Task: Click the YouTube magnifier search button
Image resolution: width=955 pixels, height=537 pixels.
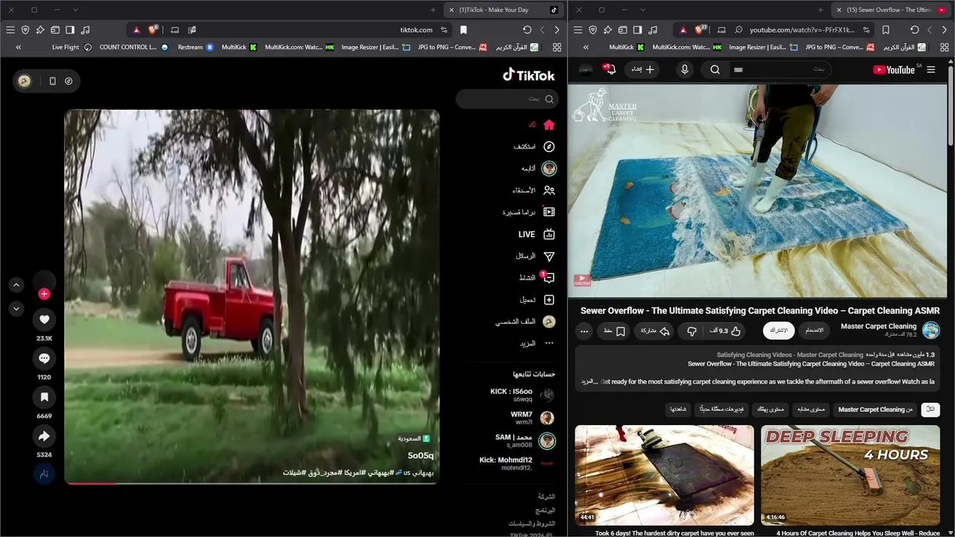Action: pyautogui.click(x=715, y=69)
